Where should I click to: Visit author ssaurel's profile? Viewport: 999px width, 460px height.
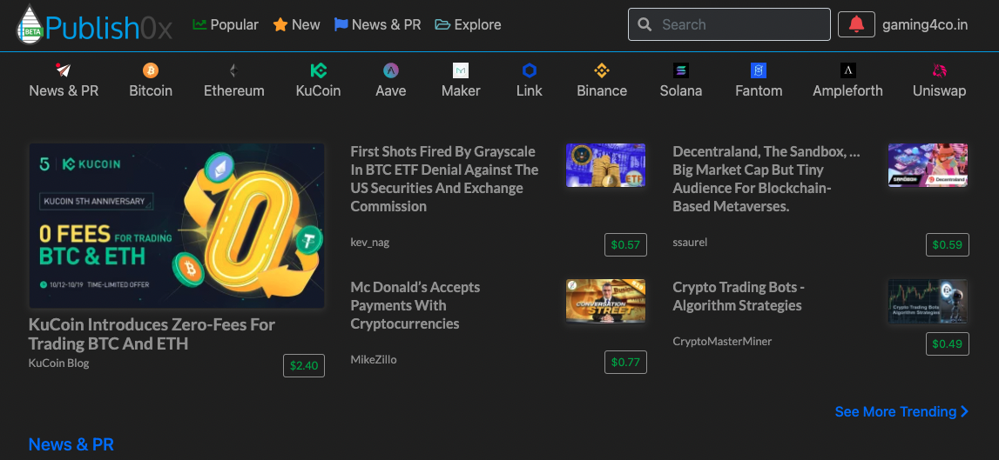690,242
